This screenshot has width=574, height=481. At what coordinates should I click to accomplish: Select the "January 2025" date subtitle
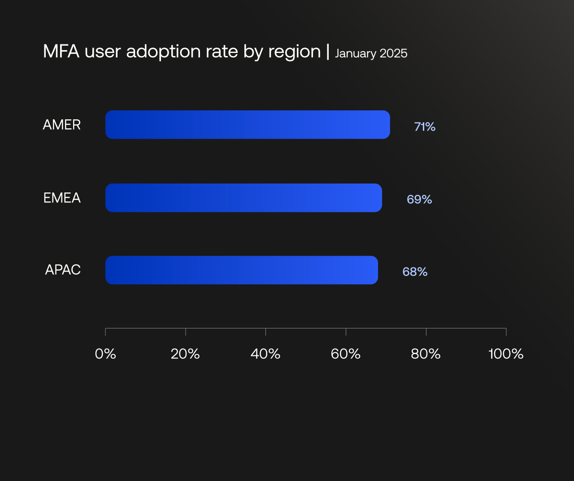pos(371,53)
